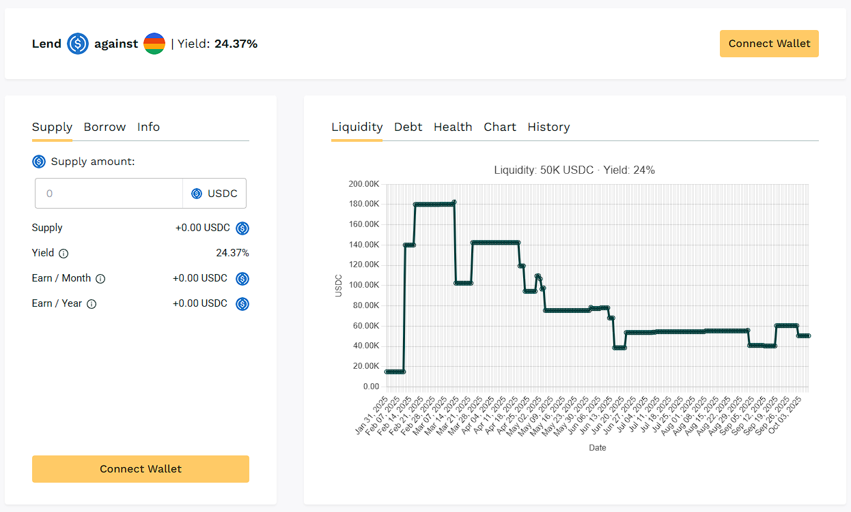Click the USDC icon next to Supply amount label

coord(39,162)
